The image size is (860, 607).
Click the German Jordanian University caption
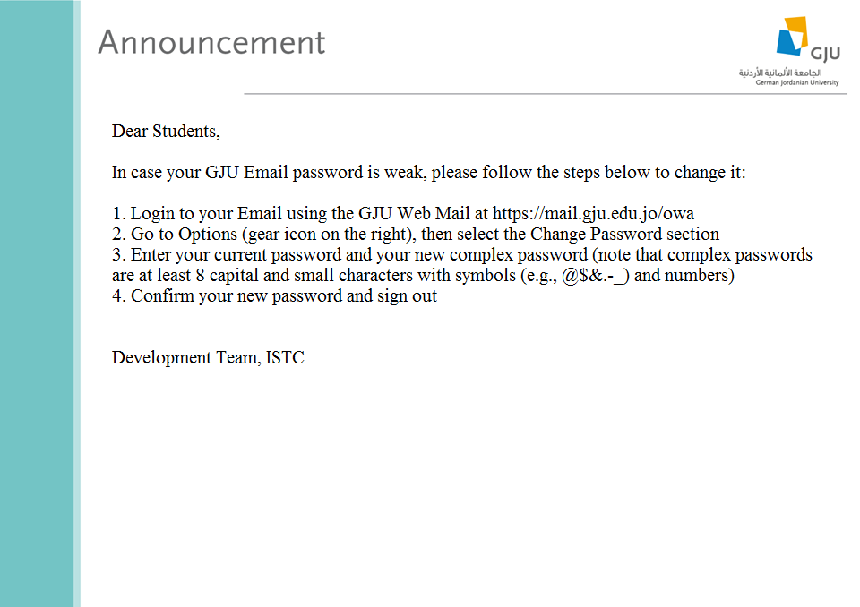pos(797,82)
